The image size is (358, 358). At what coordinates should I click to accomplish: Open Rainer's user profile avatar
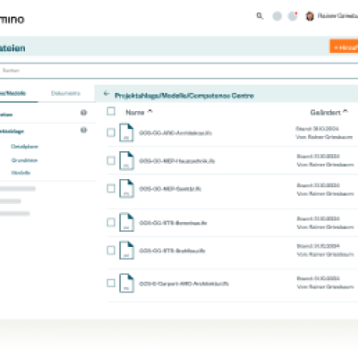[x=310, y=16]
